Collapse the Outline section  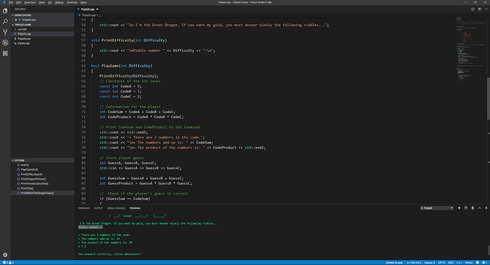click(x=43, y=161)
